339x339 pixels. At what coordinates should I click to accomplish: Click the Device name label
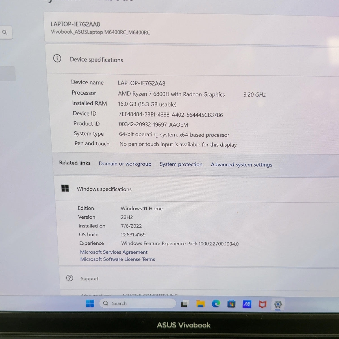[87, 82]
